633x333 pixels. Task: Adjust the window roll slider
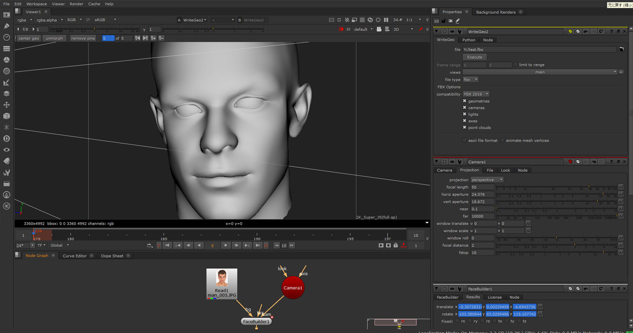pos(556,238)
